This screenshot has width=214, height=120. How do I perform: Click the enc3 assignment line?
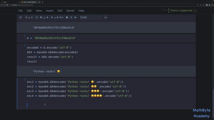[x=78, y=91]
